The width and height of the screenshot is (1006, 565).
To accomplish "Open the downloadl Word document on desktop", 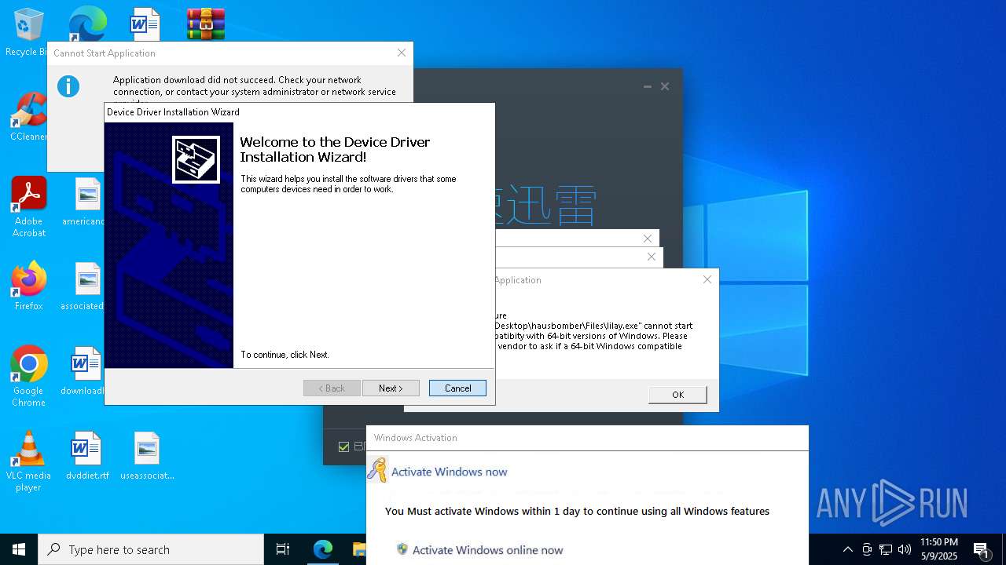I will click(x=85, y=371).
